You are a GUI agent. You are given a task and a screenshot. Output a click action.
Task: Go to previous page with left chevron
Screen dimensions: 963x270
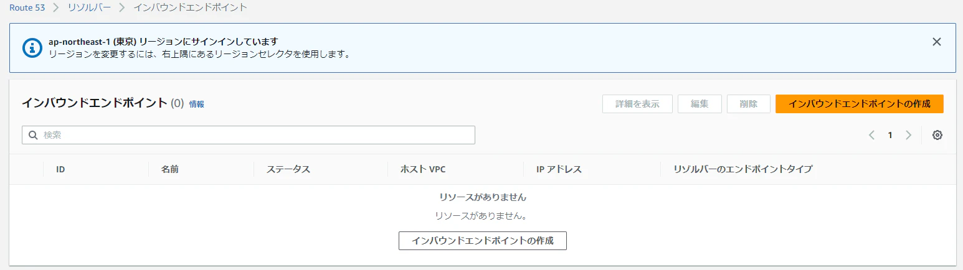tap(871, 135)
